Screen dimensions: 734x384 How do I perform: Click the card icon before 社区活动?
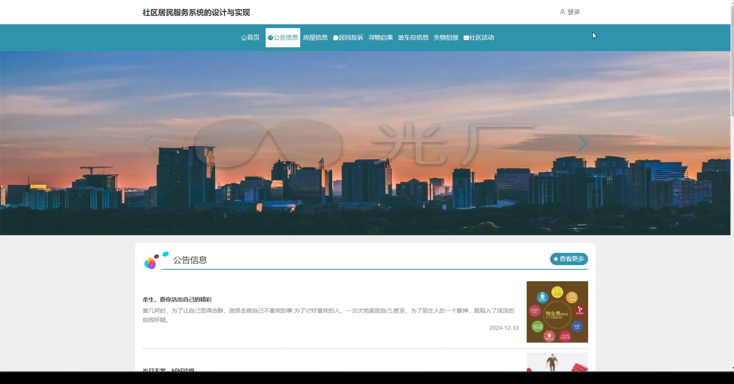466,38
